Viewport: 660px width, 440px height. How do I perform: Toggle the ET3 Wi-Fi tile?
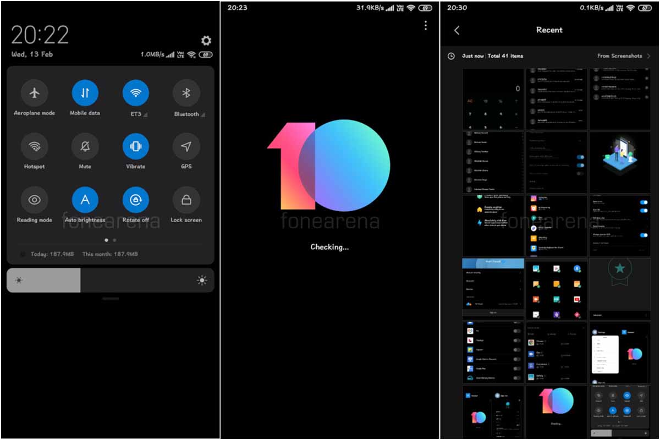click(x=136, y=93)
